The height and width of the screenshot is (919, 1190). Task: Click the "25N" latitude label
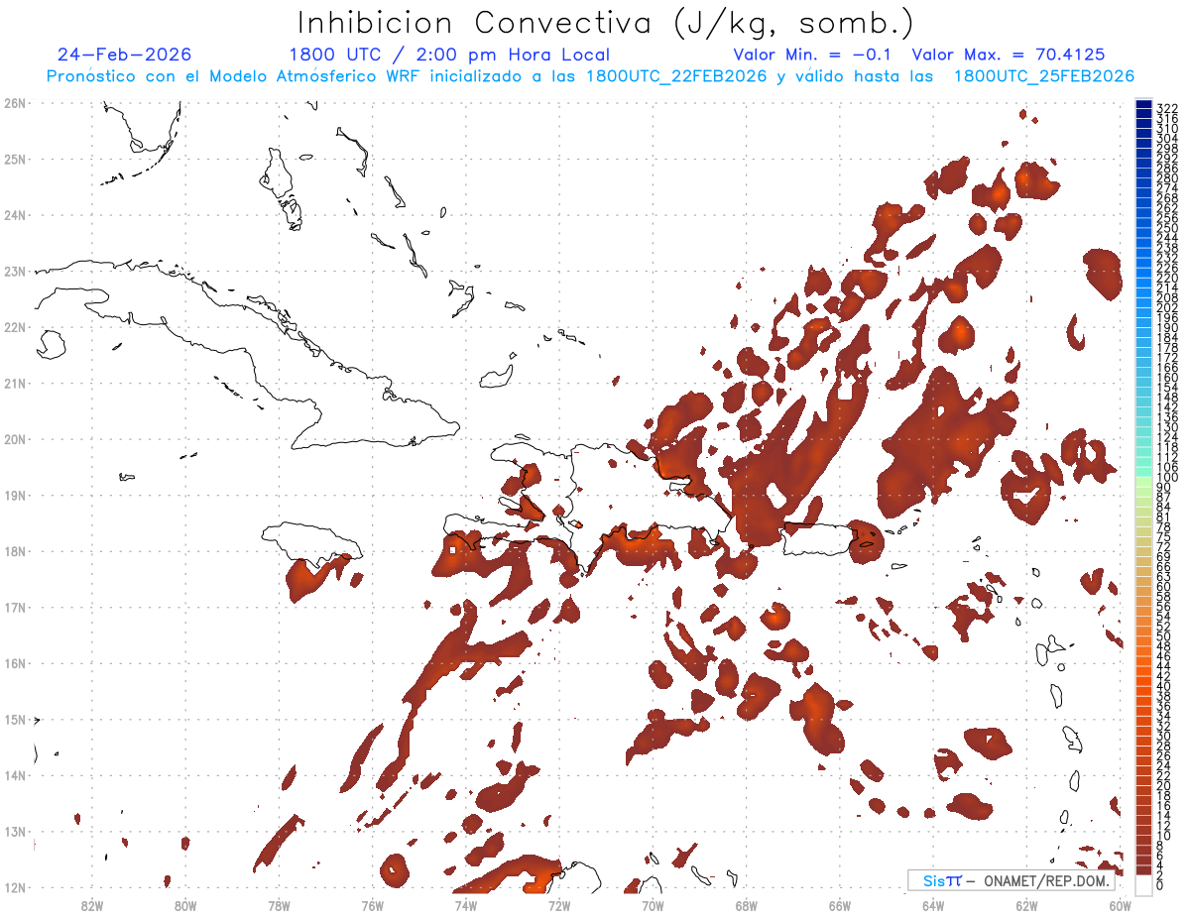[x=14, y=159]
